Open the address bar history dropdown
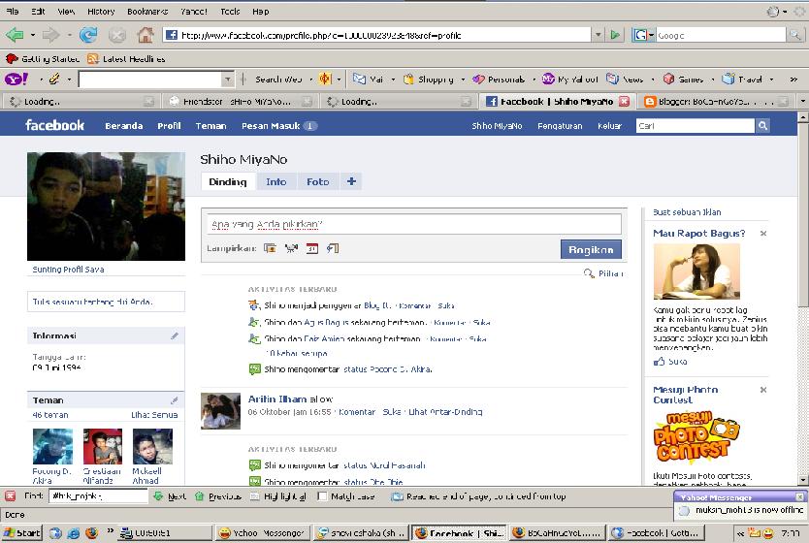The image size is (809, 543). (598, 35)
